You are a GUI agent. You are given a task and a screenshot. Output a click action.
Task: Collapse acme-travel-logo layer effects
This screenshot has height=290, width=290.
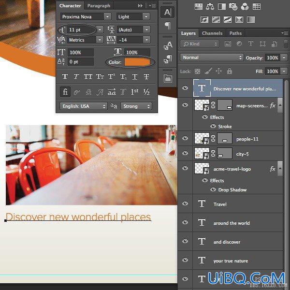(x=280, y=169)
